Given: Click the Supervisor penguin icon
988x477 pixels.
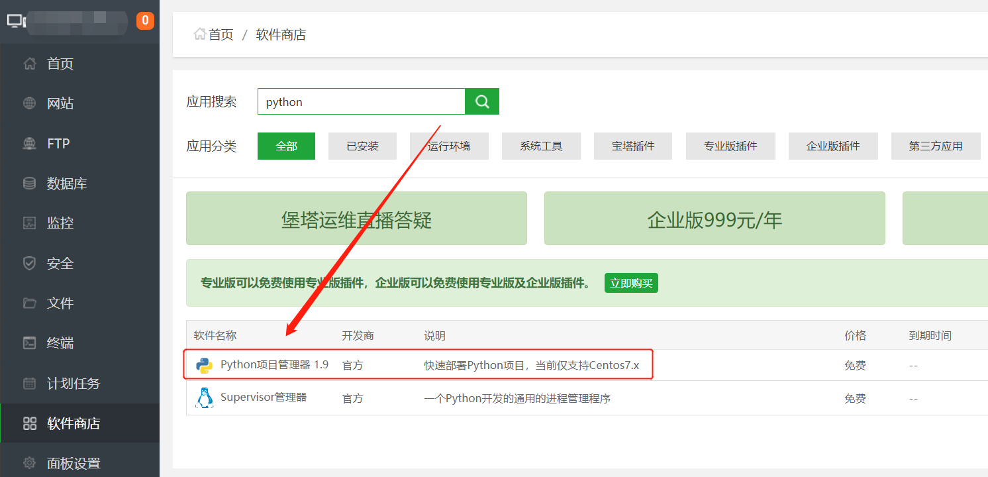Looking at the screenshot, I should (x=204, y=398).
